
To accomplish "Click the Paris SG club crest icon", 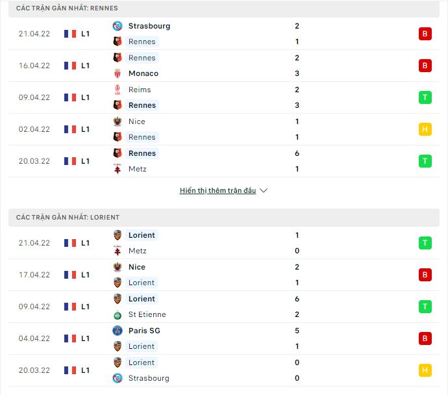I will 118,331.
